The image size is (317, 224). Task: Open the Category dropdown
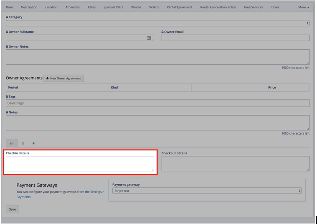(157, 23)
